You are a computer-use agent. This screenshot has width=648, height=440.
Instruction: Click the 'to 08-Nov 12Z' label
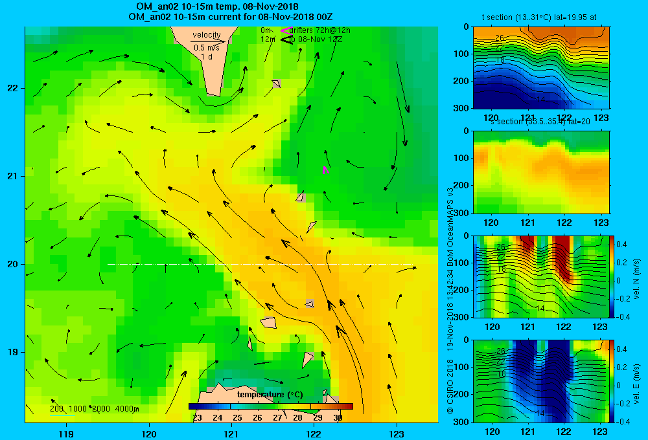[x=316, y=39]
